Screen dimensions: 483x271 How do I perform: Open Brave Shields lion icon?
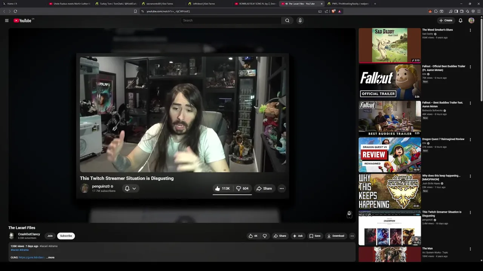(x=333, y=11)
